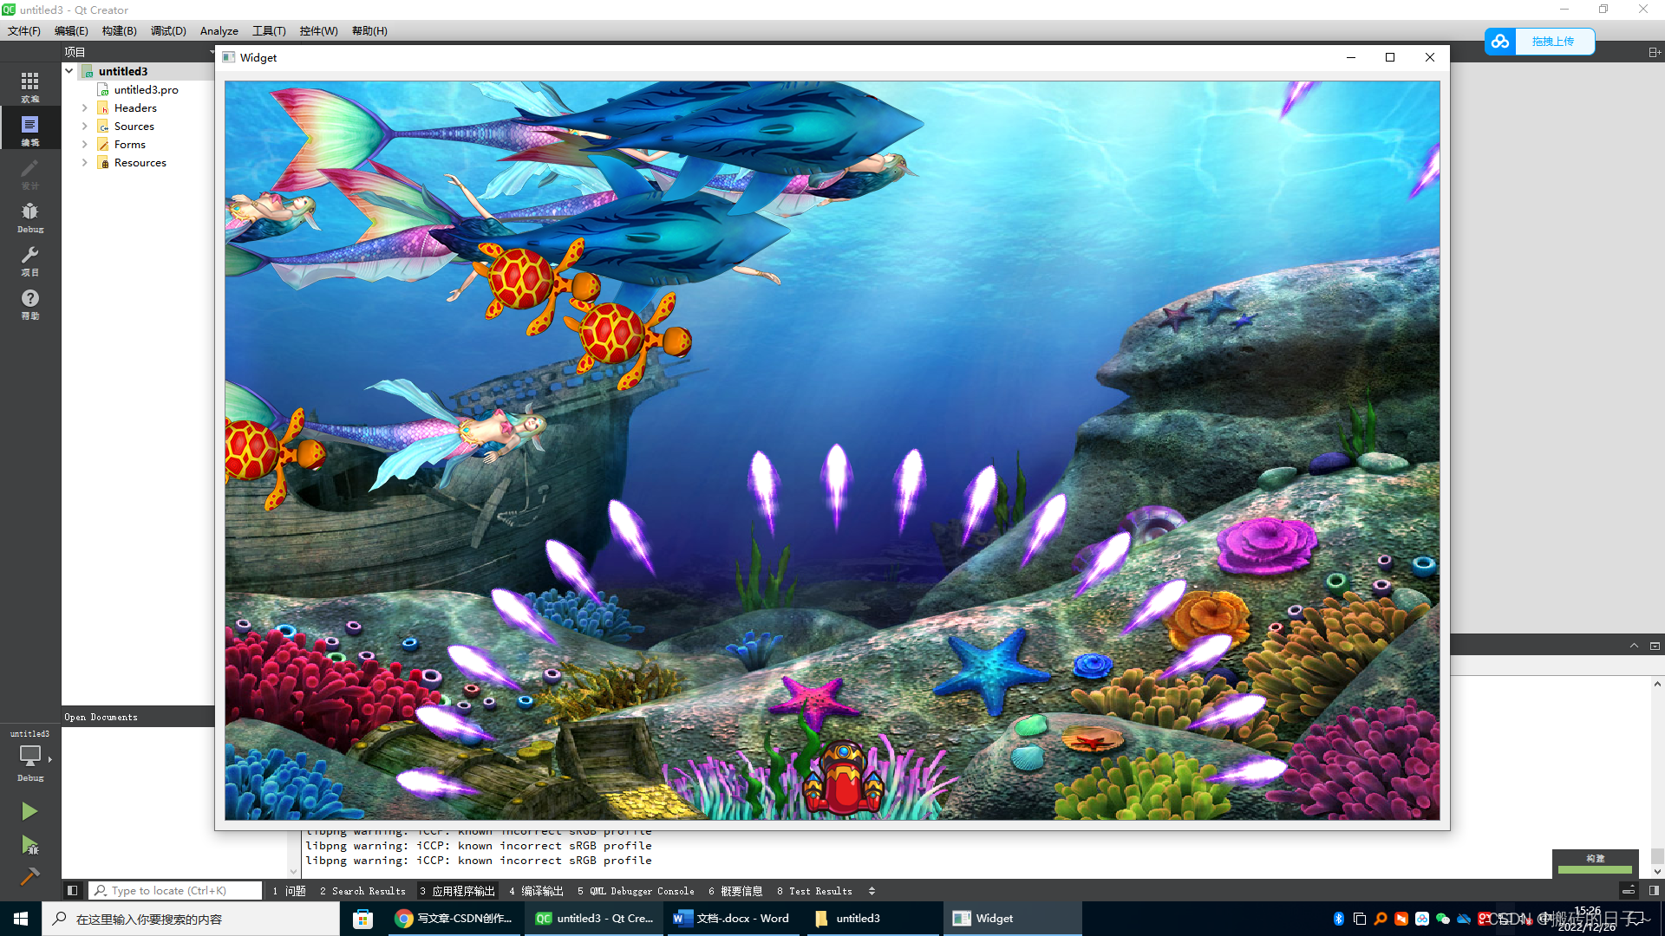Switch to Widget taskbar item
Viewport: 1665px width, 936px height.
[x=1013, y=919]
